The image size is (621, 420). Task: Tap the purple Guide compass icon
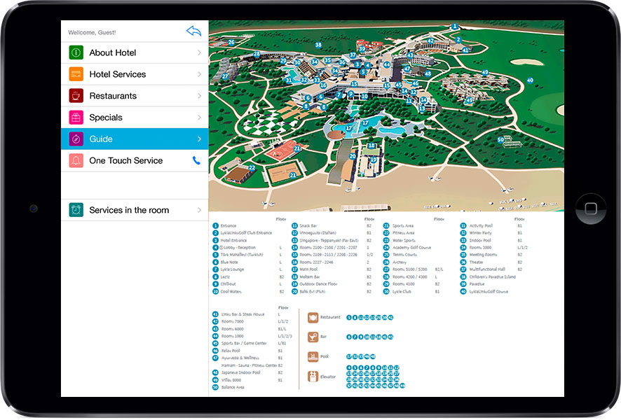click(76, 139)
